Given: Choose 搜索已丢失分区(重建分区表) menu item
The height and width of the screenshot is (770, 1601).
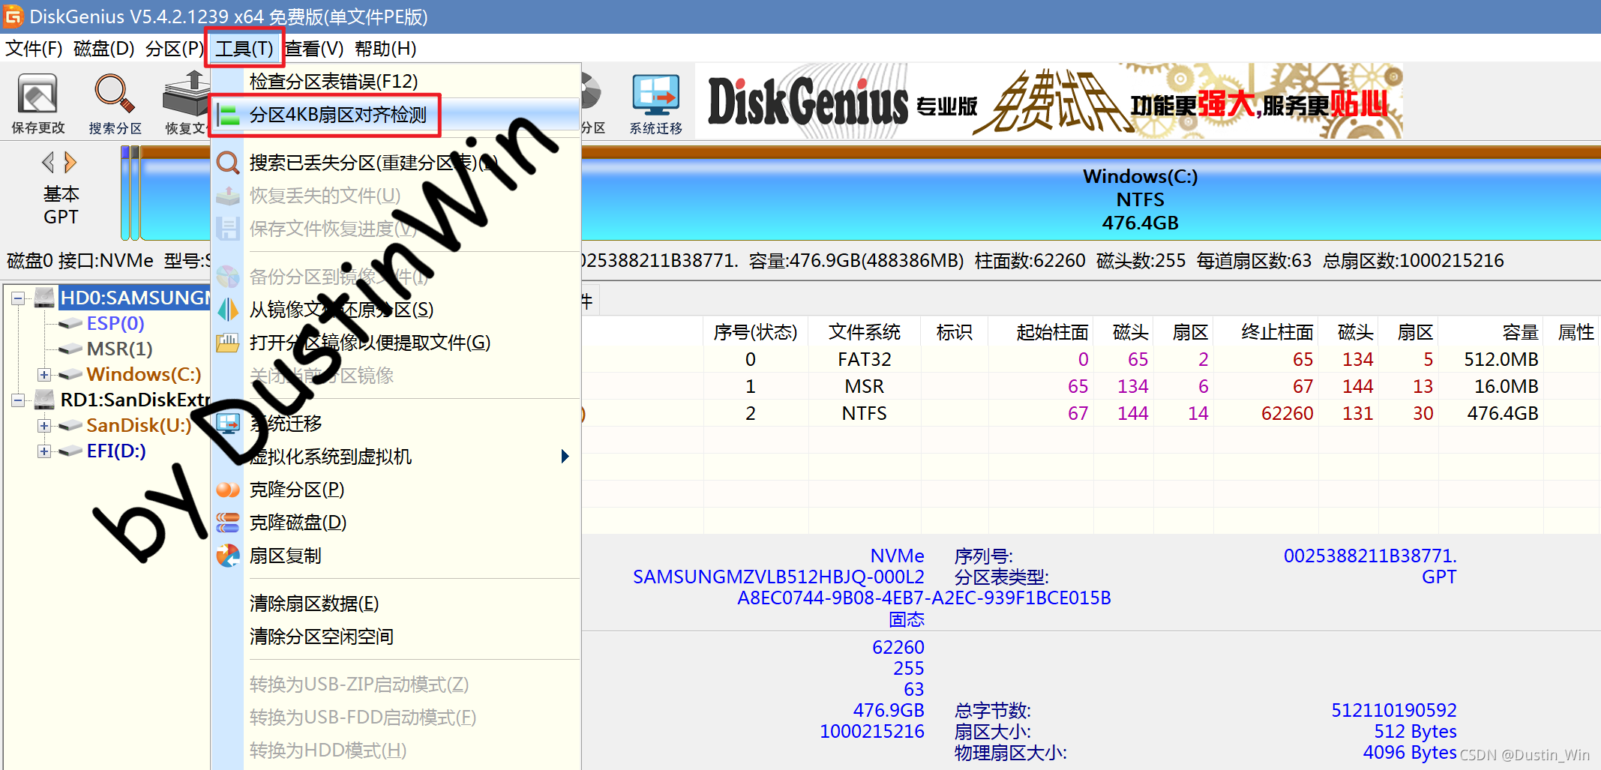Looking at the screenshot, I should pos(397,163).
